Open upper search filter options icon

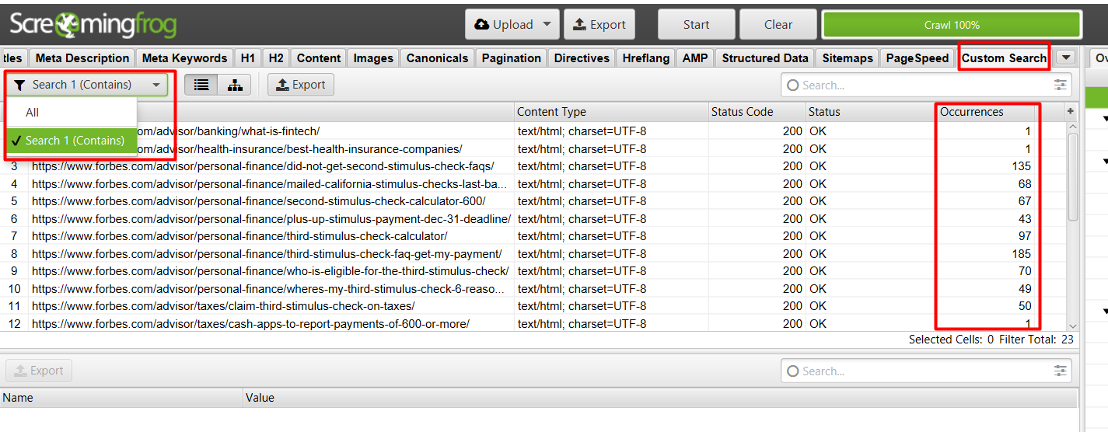pos(1061,85)
